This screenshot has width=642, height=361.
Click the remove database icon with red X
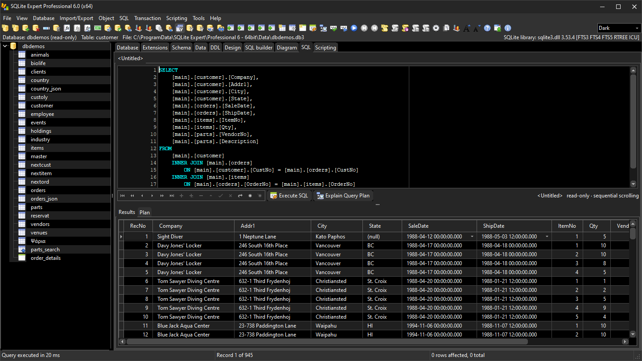pos(36,28)
